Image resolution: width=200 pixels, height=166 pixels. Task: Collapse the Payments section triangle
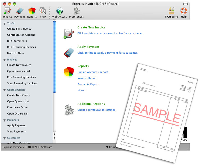(4, 120)
